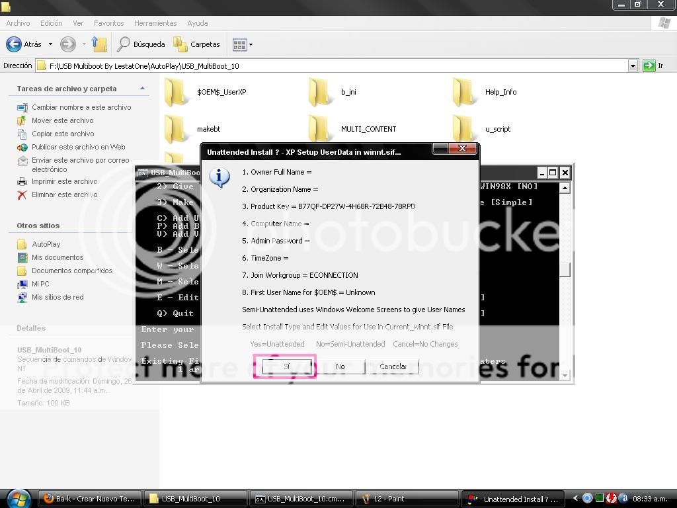The image size is (677, 508).
Task: Select the makebt folder
Action: tap(192, 129)
